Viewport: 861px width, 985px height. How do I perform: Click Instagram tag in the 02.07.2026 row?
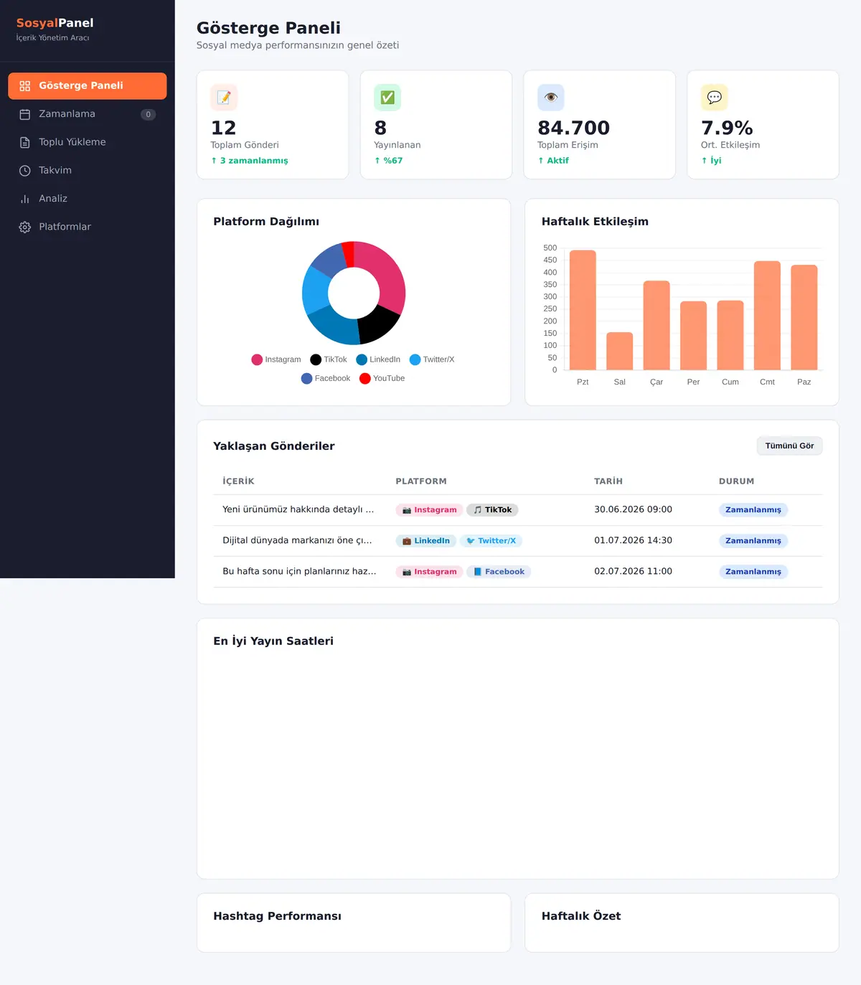(x=429, y=572)
